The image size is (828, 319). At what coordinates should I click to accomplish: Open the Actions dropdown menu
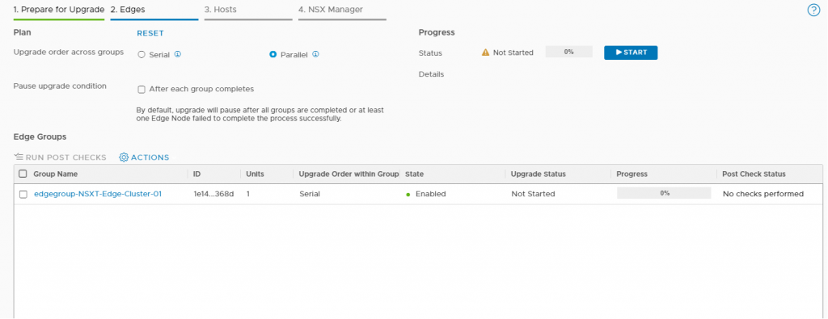click(144, 157)
